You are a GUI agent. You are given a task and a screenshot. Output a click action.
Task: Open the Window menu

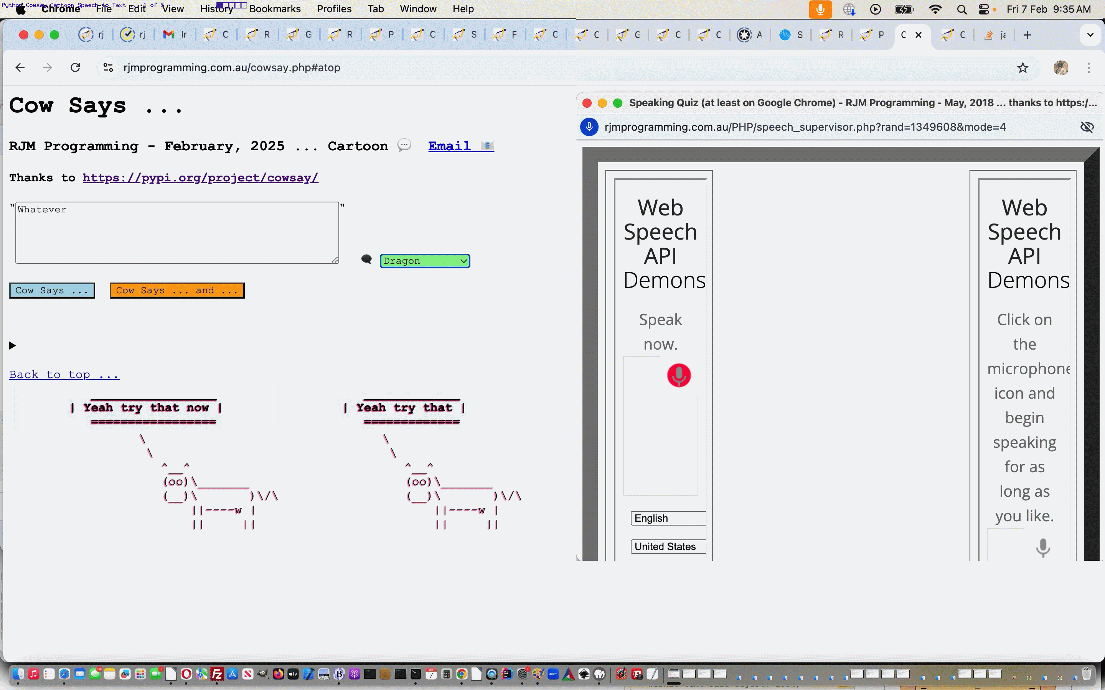418,9
